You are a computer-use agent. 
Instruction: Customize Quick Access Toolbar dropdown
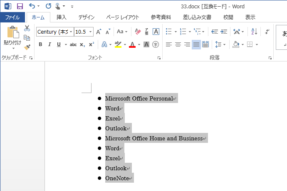click(72, 7)
